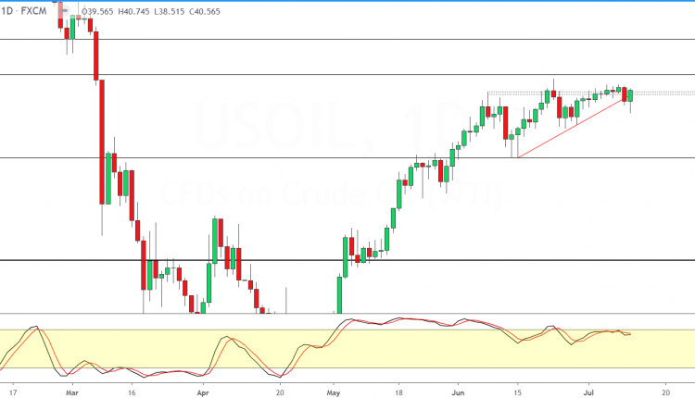Click the close price C40.565 value
This screenshot has height=398, width=695.
(x=205, y=11)
